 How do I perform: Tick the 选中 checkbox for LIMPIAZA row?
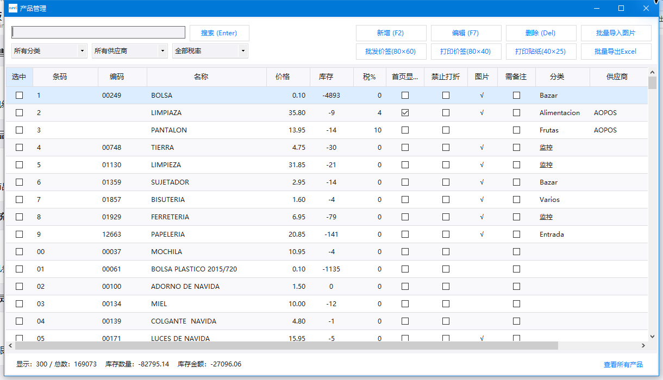tap(19, 113)
